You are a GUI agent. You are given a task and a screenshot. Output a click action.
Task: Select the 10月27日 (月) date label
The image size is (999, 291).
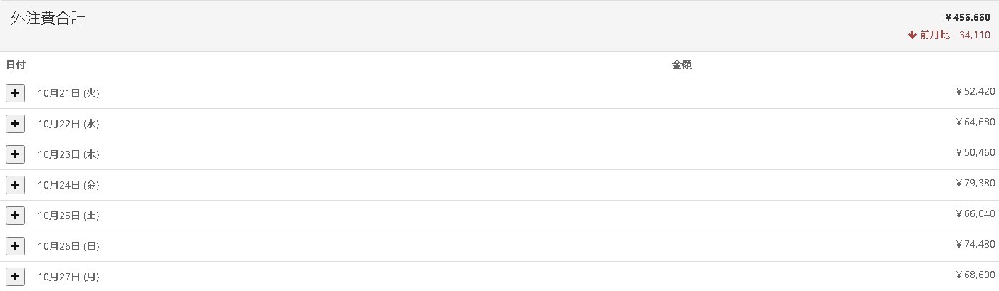coord(68,277)
